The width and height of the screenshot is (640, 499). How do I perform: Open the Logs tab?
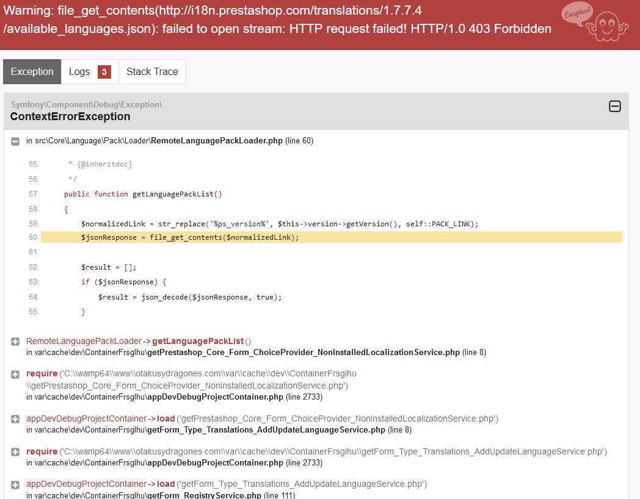90,72
